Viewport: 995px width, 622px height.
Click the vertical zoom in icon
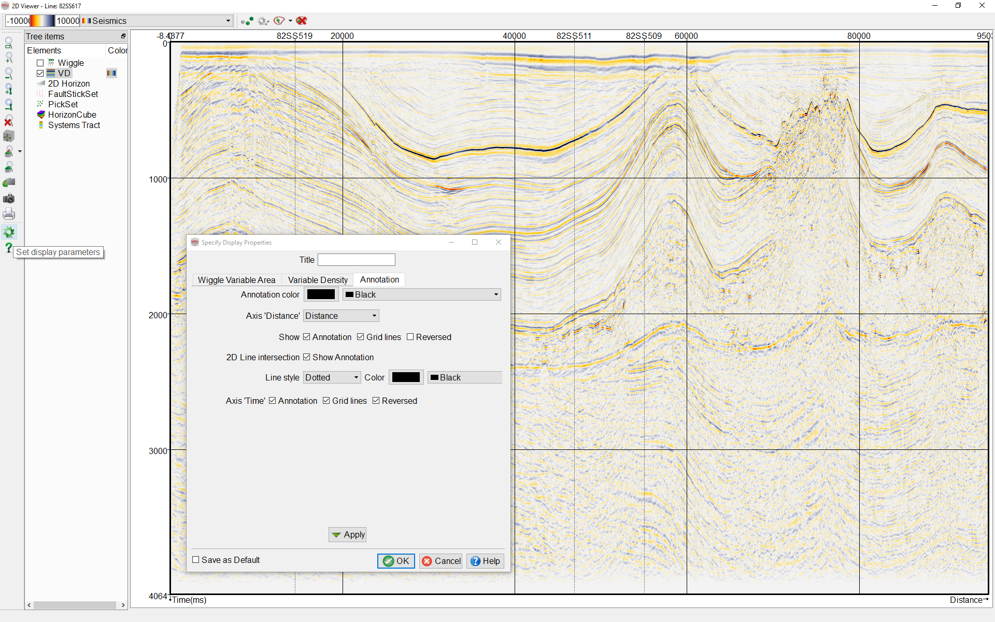pos(9,89)
